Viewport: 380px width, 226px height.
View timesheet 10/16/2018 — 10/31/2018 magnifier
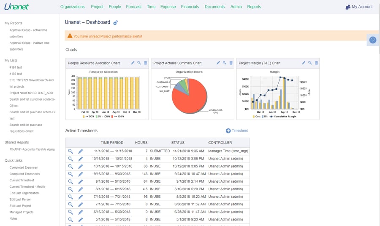pyautogui.click(x=71, y=159)
